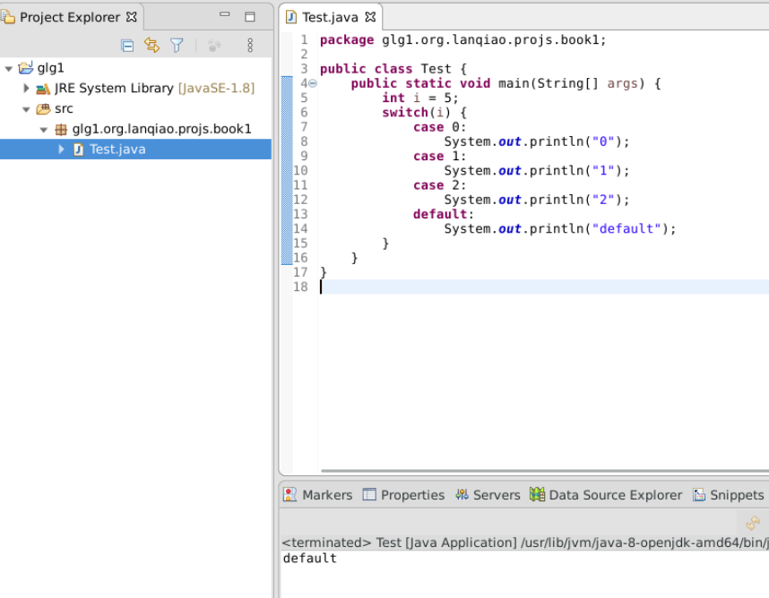Screen dimensions: 769x598
Task: Click the horizontal scrollbar of the editor
Action: click(544, 471)
